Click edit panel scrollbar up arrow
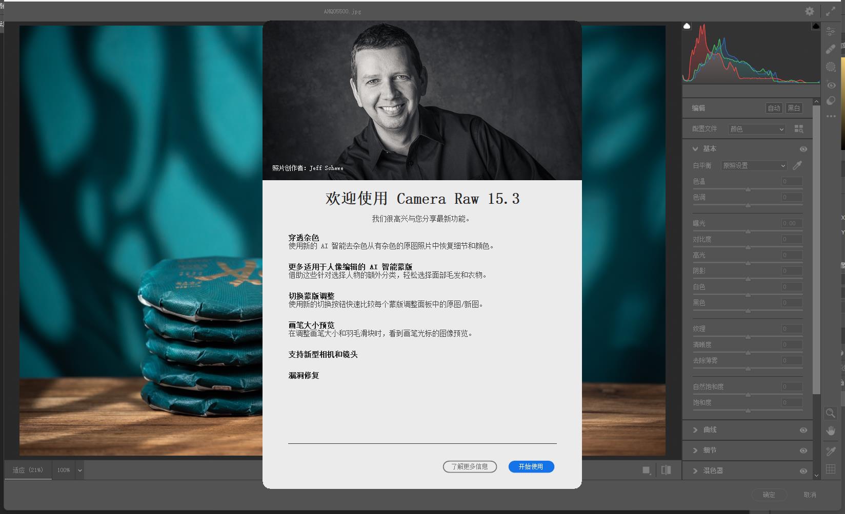This screenshot has height=514, width=845. [x=816, y=101]
